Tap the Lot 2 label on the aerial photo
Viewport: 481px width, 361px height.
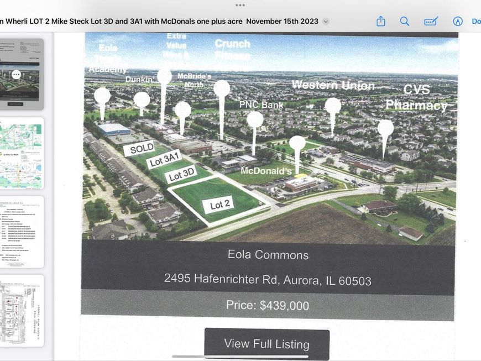pos(220,205)
